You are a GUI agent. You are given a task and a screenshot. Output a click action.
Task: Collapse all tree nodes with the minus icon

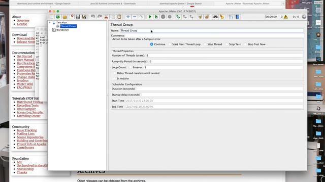click(x=135, y=17)
